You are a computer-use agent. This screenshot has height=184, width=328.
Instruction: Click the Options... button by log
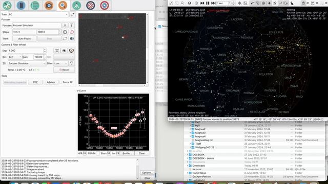point(147,173)
